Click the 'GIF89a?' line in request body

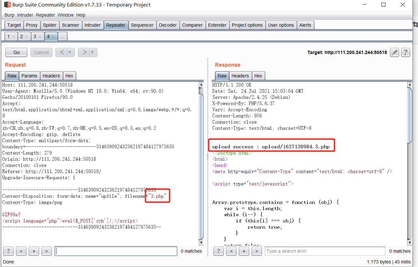tap(11, 215)
